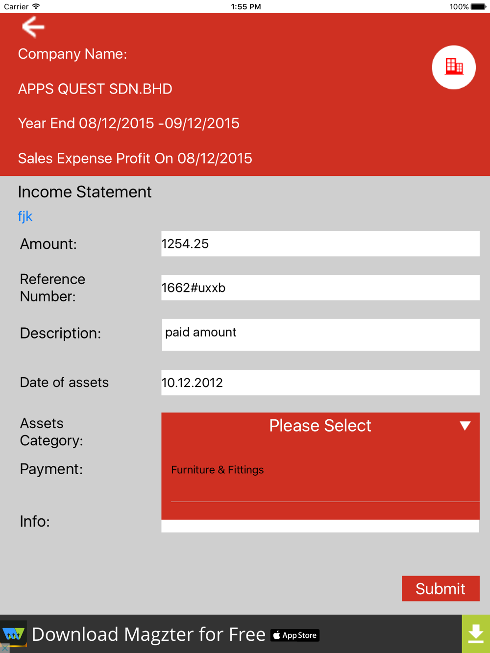Tap the Wi-Fi status icon
Image resolution: width=490 pixels, height=653 pixels.
click(36, 6)
